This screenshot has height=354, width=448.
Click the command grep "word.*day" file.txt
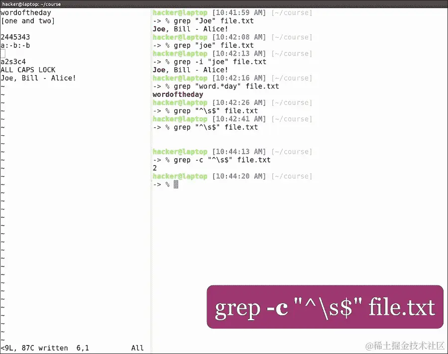pos(226,87)
